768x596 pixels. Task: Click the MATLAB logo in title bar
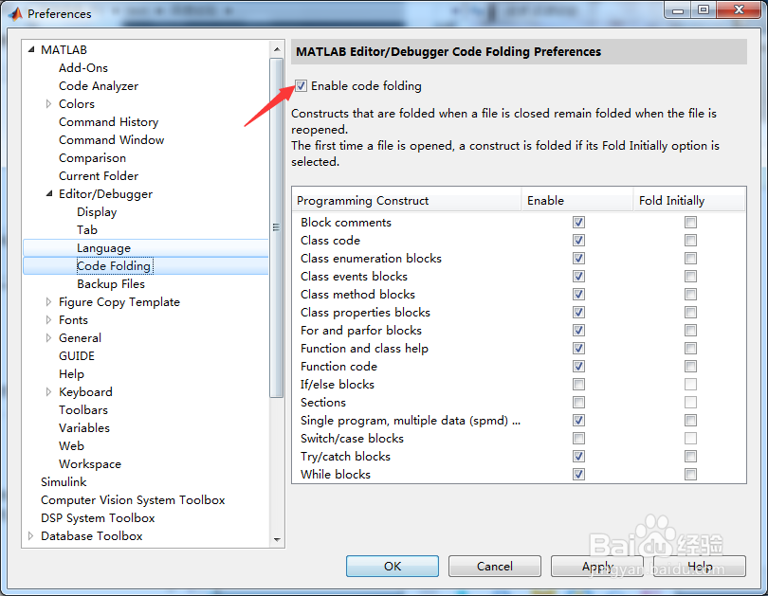coord(16,13)
